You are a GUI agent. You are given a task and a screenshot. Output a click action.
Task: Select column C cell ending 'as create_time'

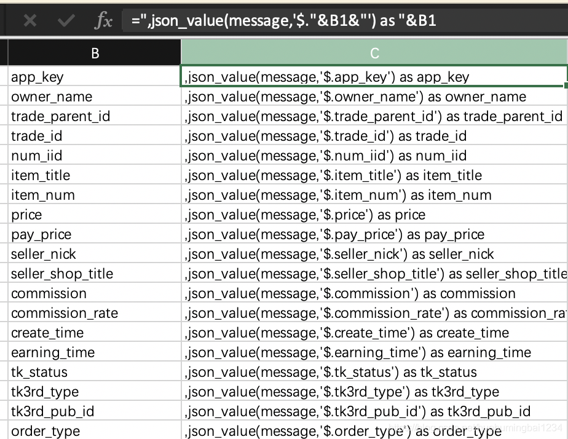374,332
